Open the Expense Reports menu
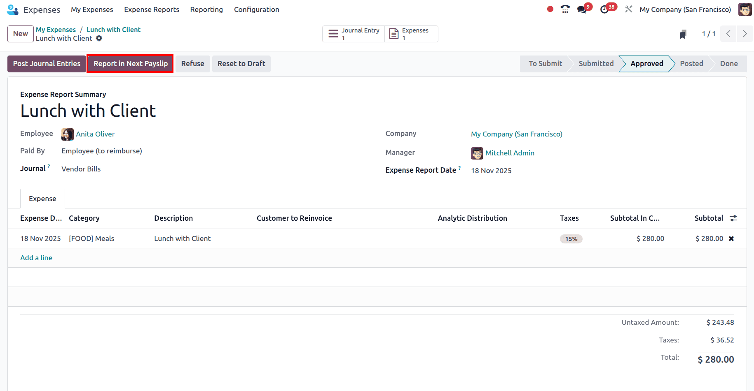This screenshot has height=391, width=754. tap(151, 9)
